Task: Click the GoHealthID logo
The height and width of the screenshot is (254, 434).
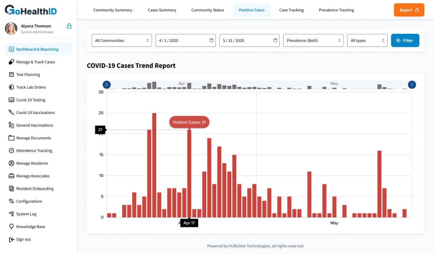Action: (x=30, y=10)
